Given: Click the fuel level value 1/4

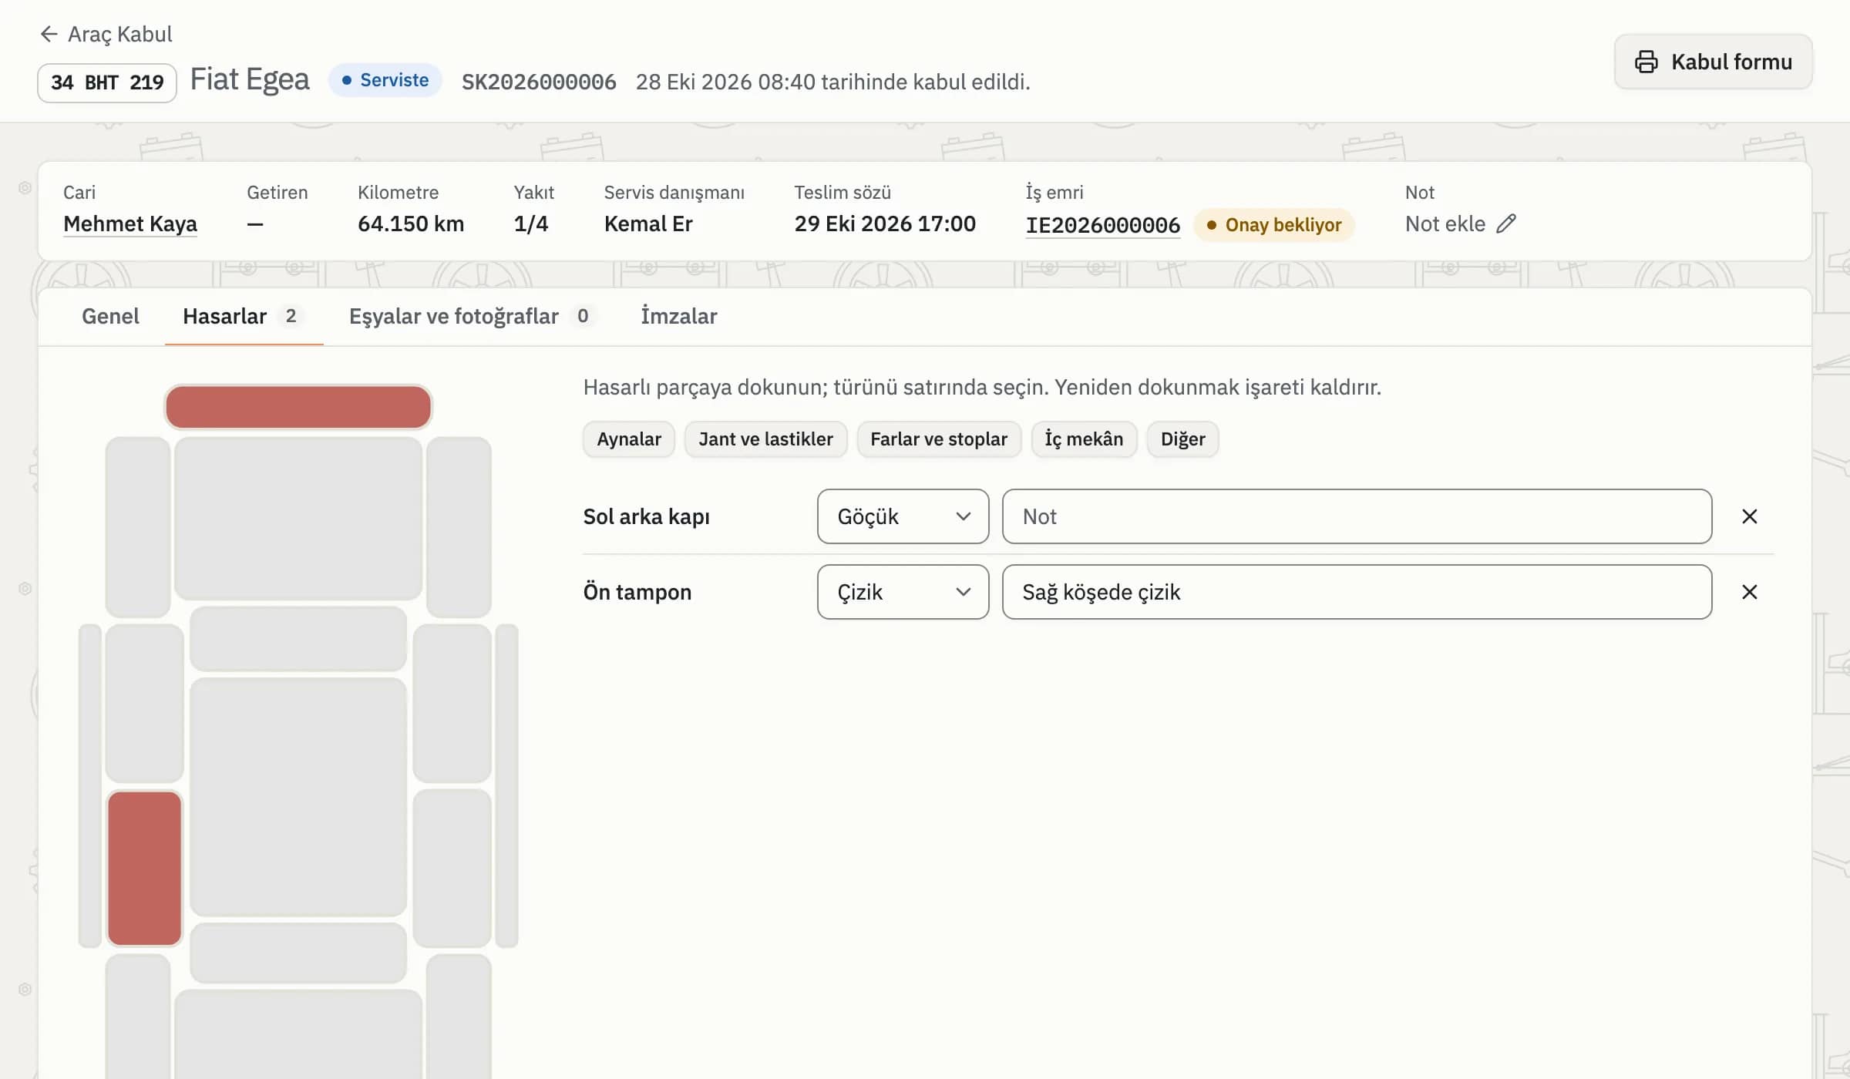Looking at the screenshot, I should (x=531, y=224).
